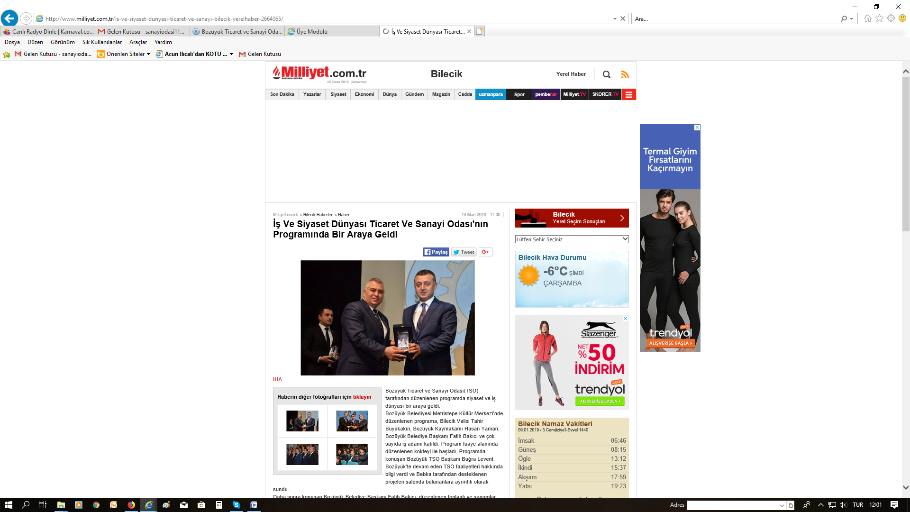The width and height of the screenshot is (910, 512).
Task: Click the search magnifier in browser search box
Action: click(844, 18)
